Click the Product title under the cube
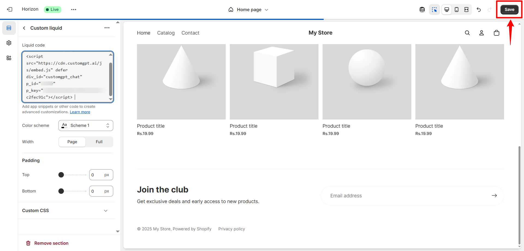Image resolution: width=524 pixels, height=251 pixels. (x=243, y=126)
